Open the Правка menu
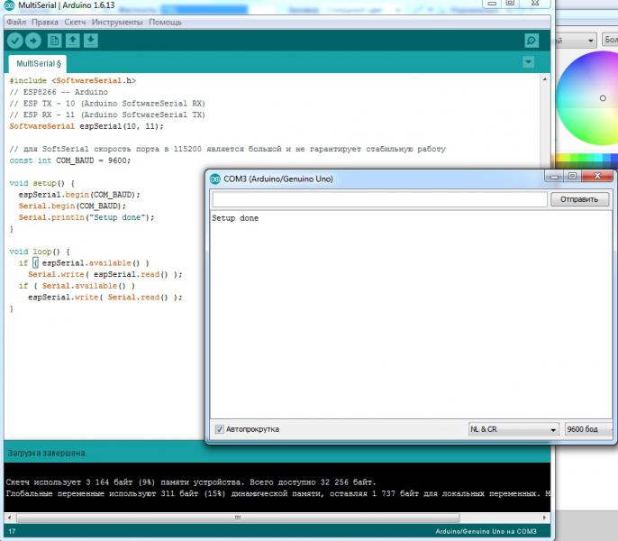618x541 pixels. [x=44, y=23]
